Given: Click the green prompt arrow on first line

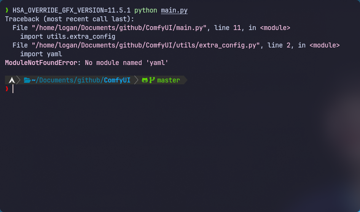Looking at the screenshot, I should [7, 10].
